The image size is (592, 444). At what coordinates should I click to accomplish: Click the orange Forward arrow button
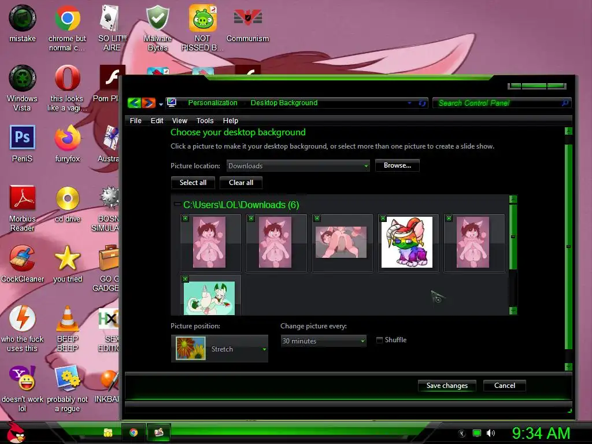click(149, 103)
